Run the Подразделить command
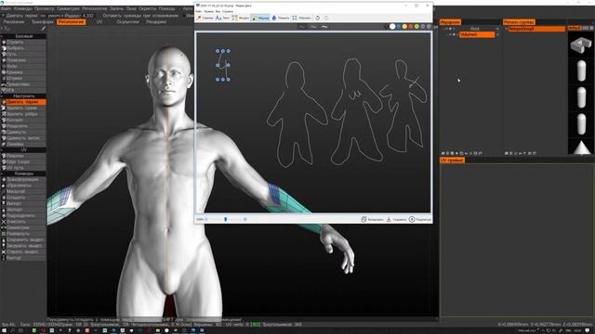 23,215
